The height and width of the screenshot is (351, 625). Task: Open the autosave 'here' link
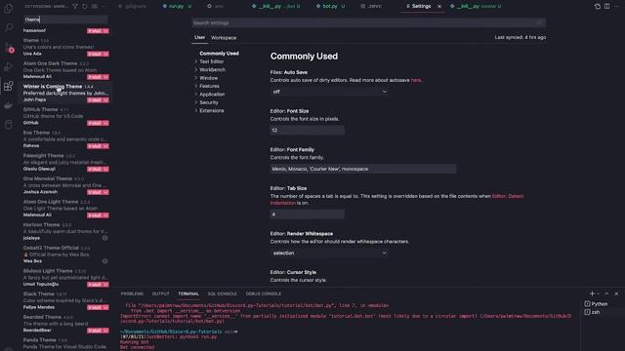416,80
